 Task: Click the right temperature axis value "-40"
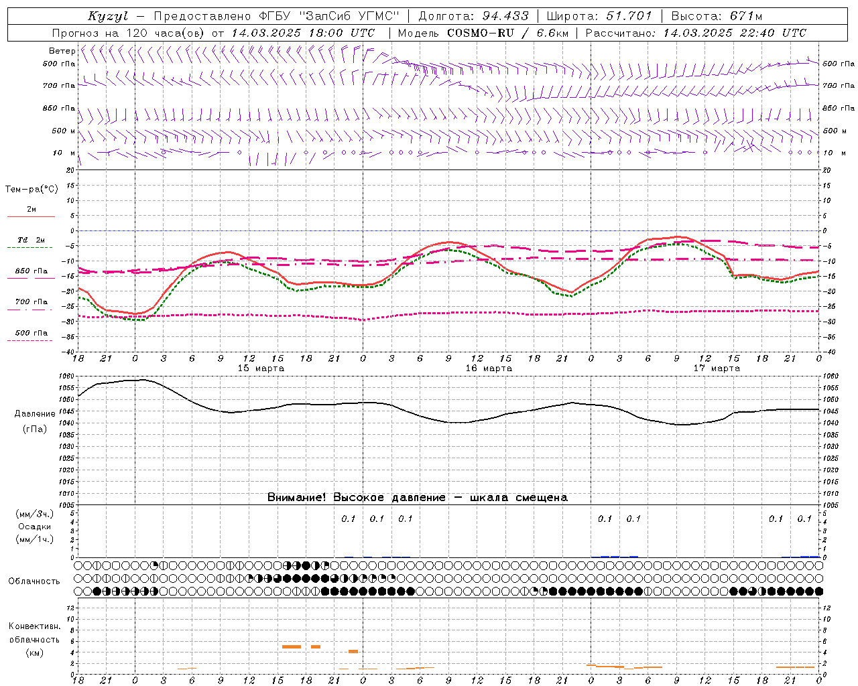click(x=830, y=352)
